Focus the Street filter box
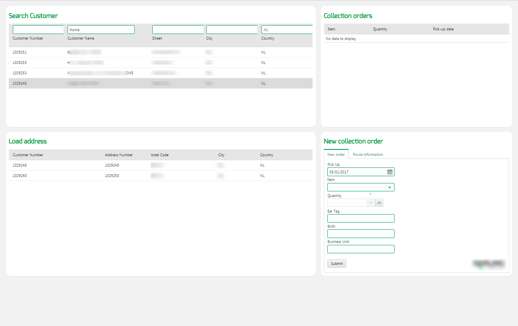This screenshot has height=326, width=518. pyautogui.click(x=178, y=30)
